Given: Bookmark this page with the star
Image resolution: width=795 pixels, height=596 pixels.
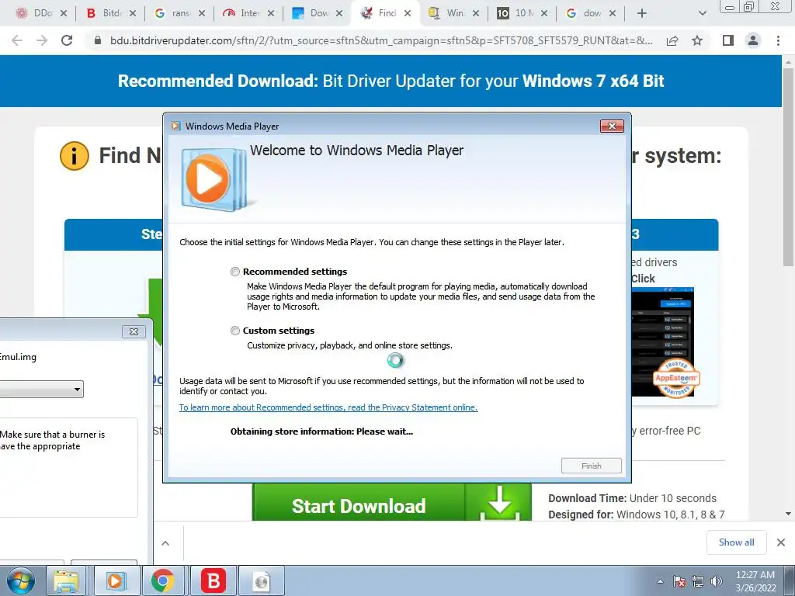Looking at the screenshot, I should 697,40.
